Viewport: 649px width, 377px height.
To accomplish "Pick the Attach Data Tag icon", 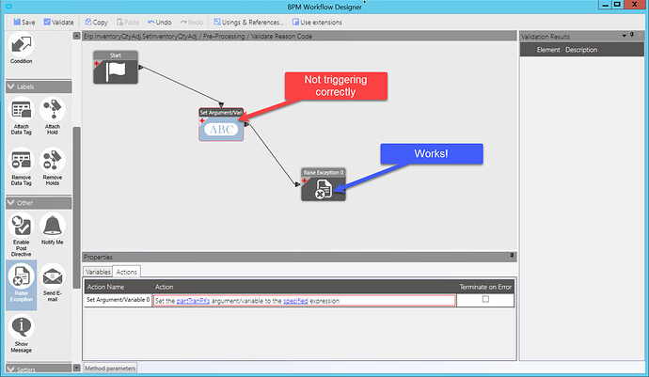I will pos(21,110).
